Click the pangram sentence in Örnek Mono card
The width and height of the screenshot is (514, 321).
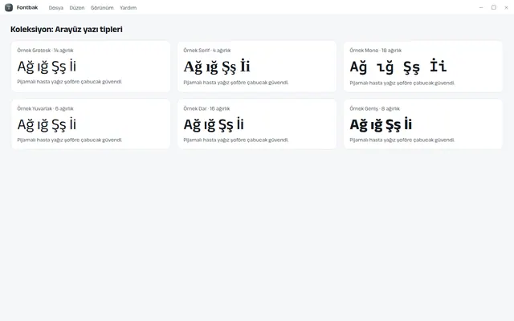[402, 83]
